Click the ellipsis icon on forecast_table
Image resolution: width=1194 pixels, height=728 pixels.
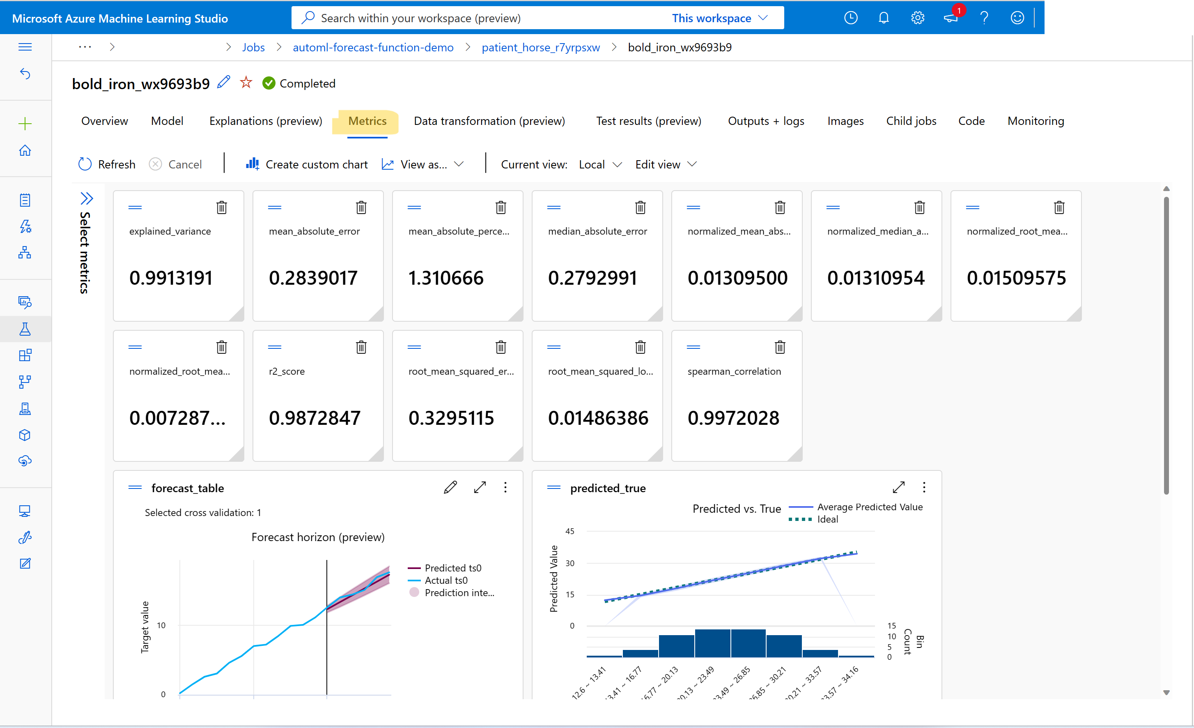click(507, 487)
